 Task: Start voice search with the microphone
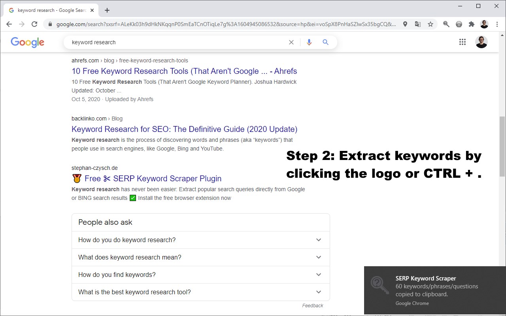tap(309, 42)
